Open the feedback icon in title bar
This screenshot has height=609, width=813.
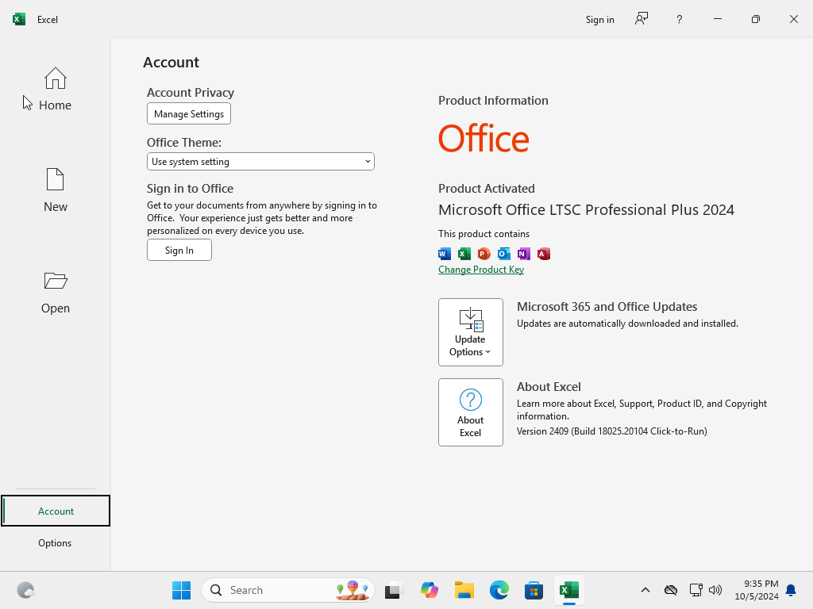pos(642,19)
